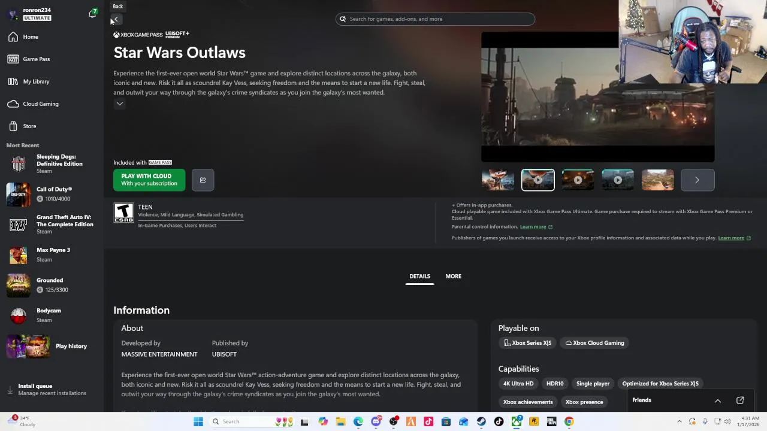This screenshot has height=431, width=767.
Task: Click the 4K Ultra HD capability chip
Action: click(x=518, y=384)
